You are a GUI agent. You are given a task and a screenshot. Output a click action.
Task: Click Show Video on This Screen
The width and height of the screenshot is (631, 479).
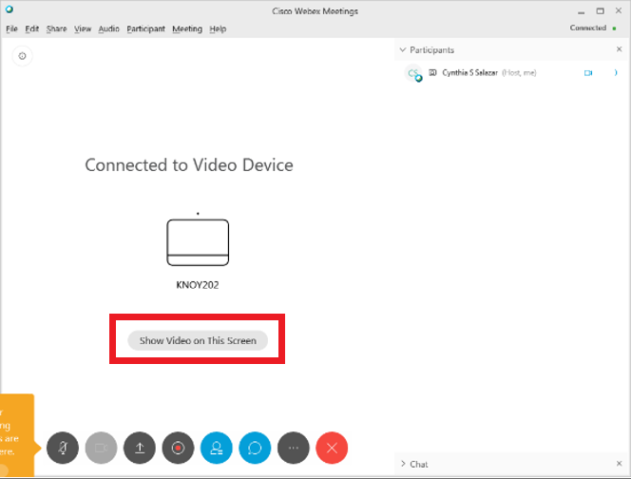click(198, 340)
